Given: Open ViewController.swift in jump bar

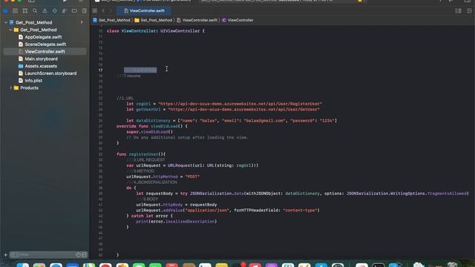Looking at the screenshot, I should pyautogui.click(x=197, y=20).
